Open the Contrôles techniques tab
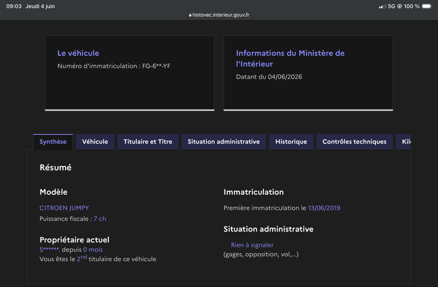The image size is (438, 287). [354, 142]
